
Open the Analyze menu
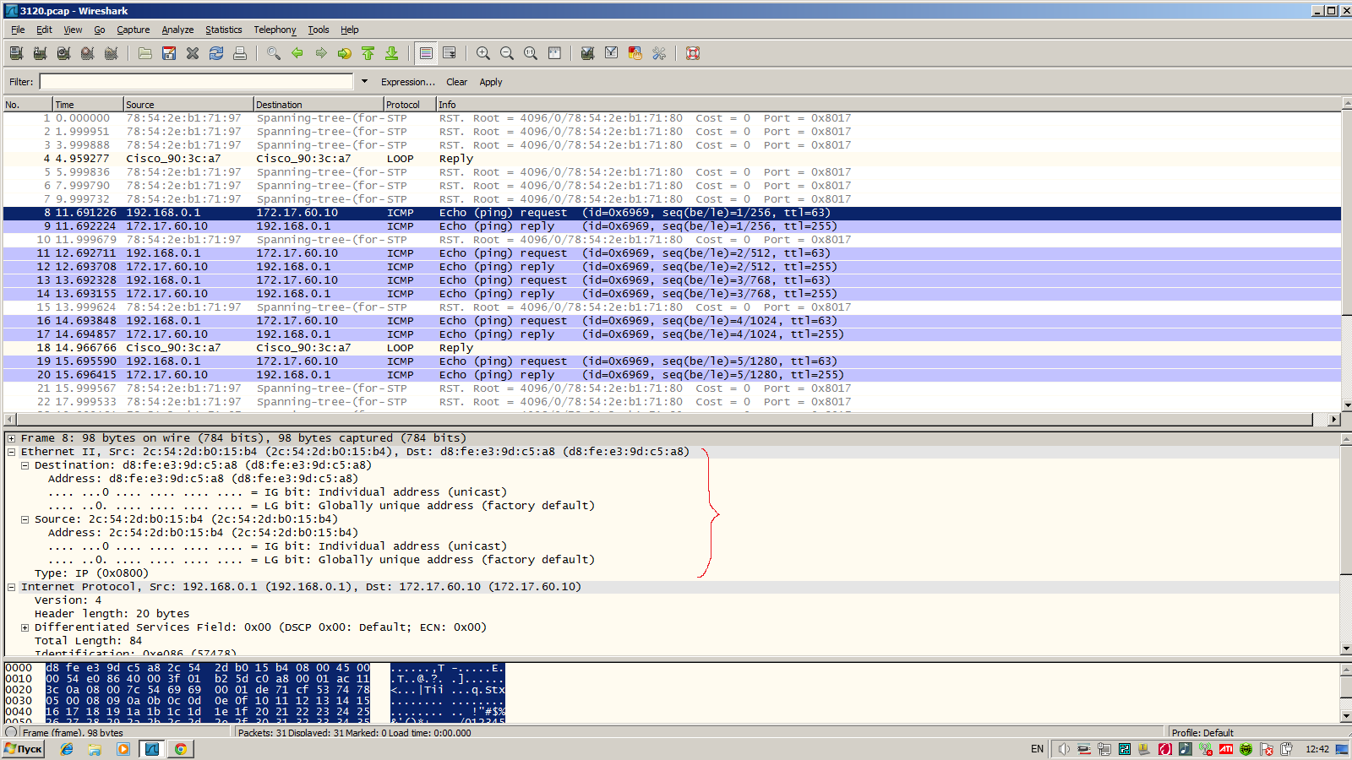pos(177,30)
